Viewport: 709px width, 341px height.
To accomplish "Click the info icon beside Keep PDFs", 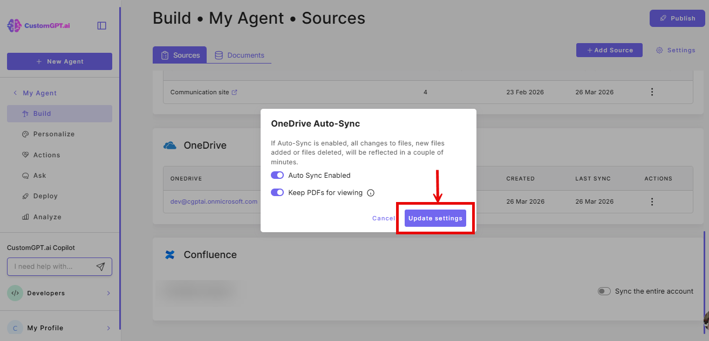I will click(x=371, y=192).
